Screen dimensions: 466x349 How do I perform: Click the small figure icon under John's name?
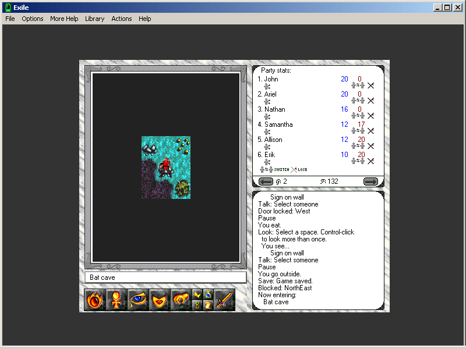point(267,87)
